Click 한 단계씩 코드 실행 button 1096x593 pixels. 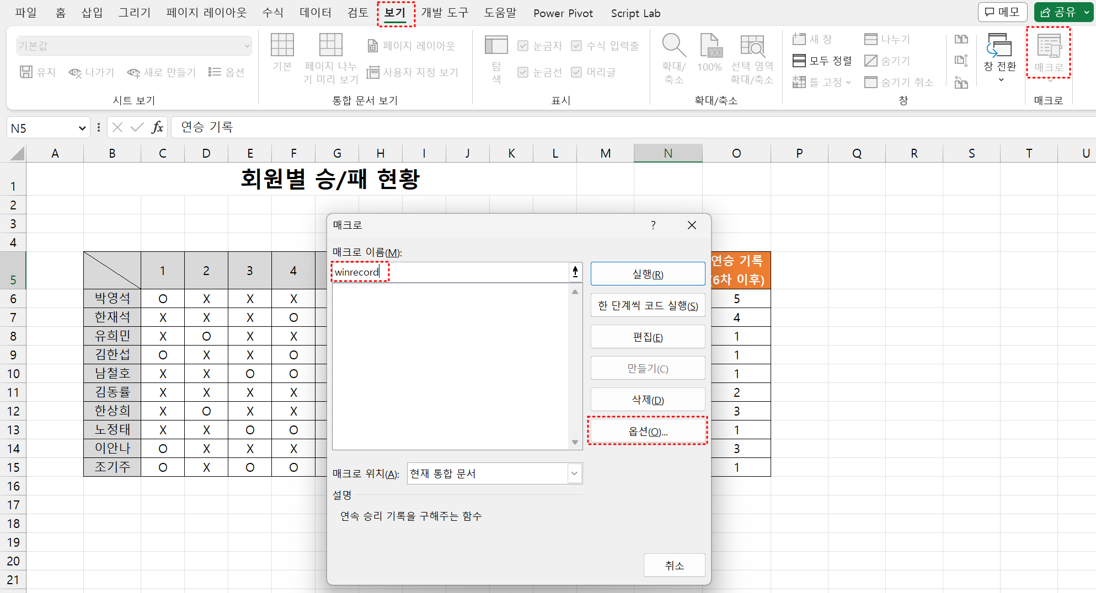pos(648,305)
